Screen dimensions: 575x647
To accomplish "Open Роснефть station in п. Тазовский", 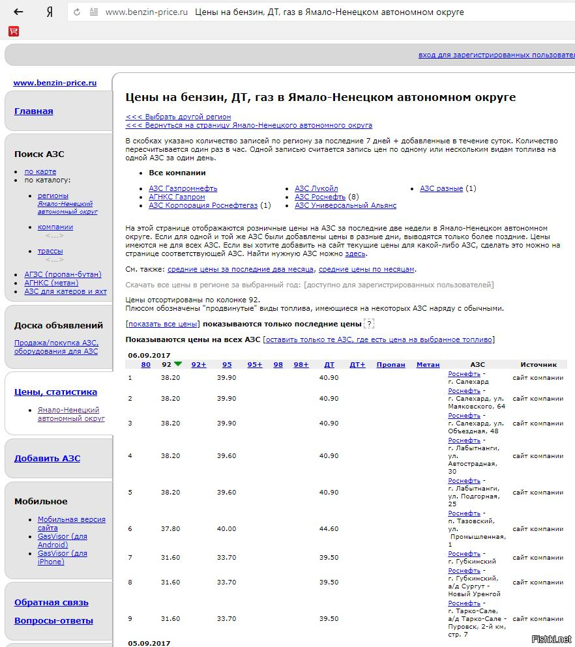I will (464, 513).
